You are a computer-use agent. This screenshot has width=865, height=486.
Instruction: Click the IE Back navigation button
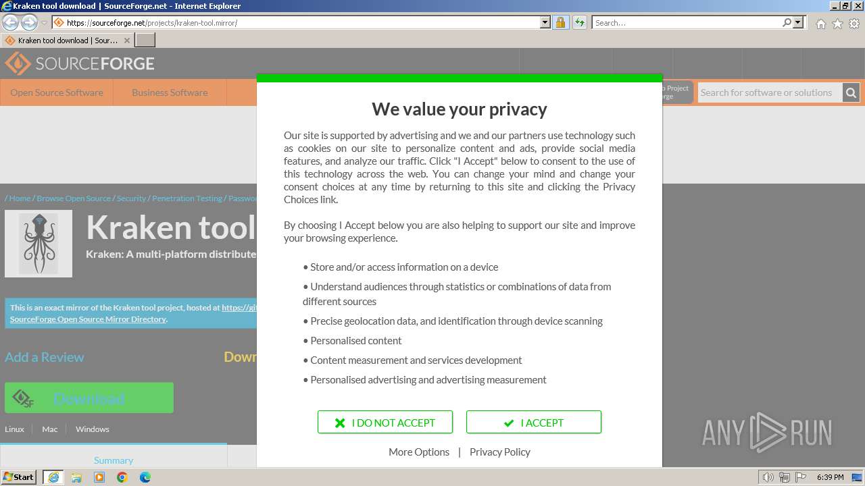(10, 22)
